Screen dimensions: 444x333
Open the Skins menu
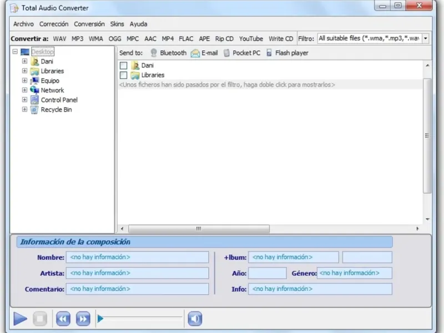(117, 24)
